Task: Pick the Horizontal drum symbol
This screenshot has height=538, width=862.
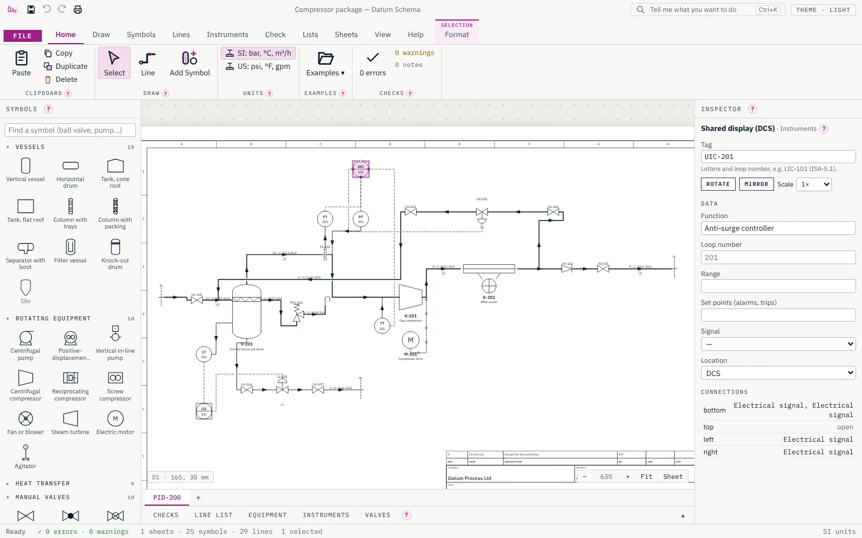Action: coord(71,173)
